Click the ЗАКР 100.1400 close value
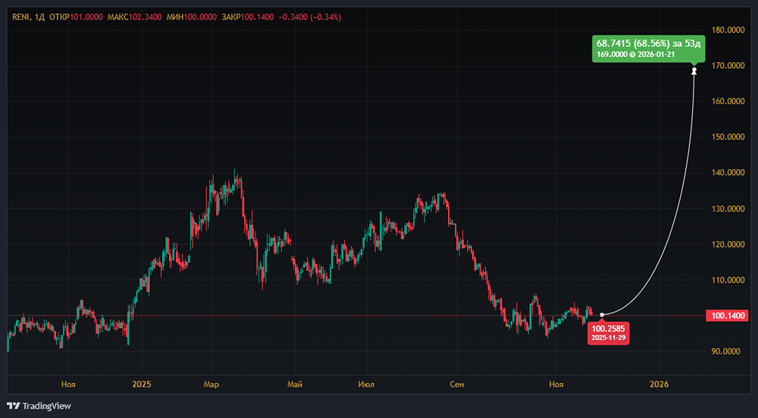Screen dimensions: 758x418 (248, 17)
